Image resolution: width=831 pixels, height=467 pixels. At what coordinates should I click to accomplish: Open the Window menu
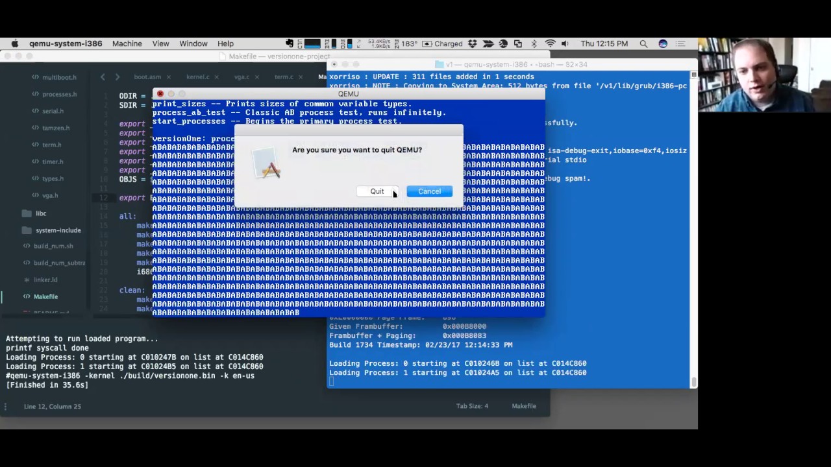tap(193, 43)
